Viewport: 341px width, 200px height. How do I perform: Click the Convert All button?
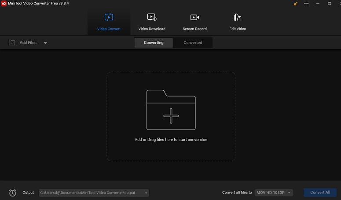(320, 193)
